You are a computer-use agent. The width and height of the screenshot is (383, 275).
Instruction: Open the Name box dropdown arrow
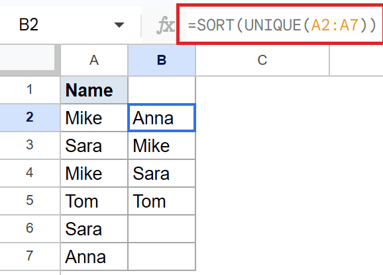click(x=119, y=25)
